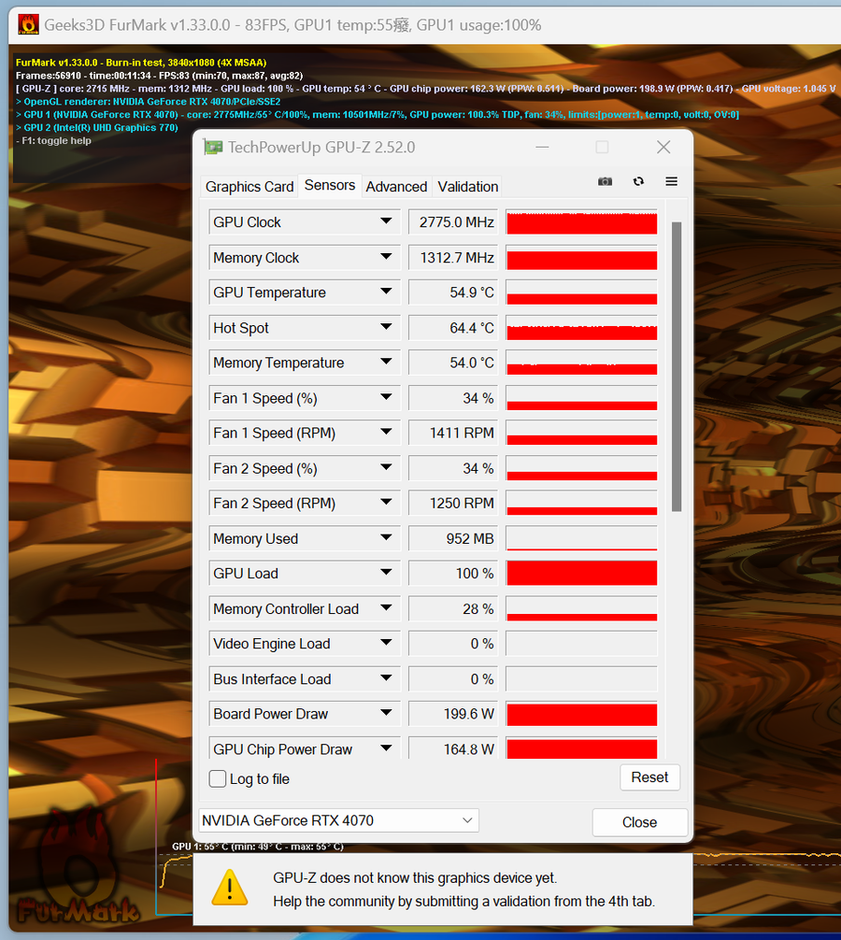Image resolution: width=841 pixels, height=940 pixels.
Task: Click the GPU Clock red history graph
Action: (581, 222)
